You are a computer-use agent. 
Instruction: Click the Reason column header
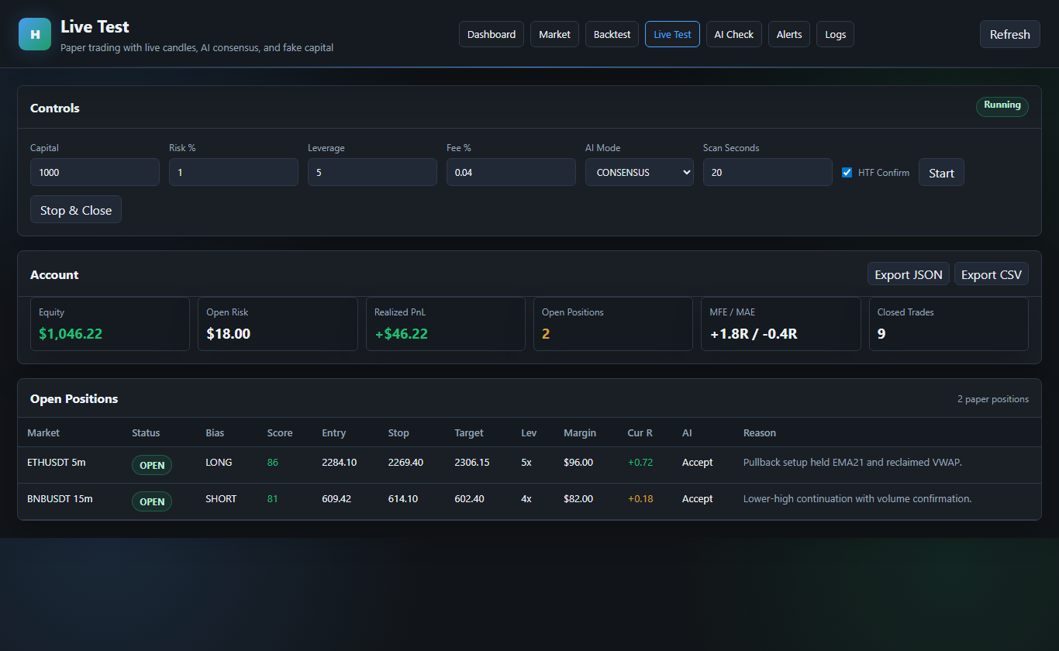760,432
